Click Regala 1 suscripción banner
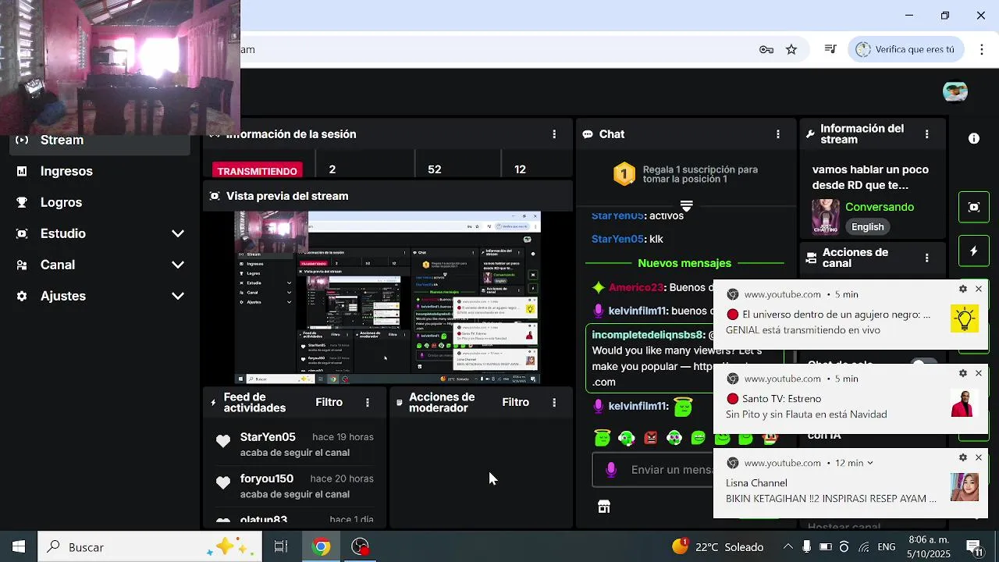This screenshot has height=562, width=999. [686, 174]
